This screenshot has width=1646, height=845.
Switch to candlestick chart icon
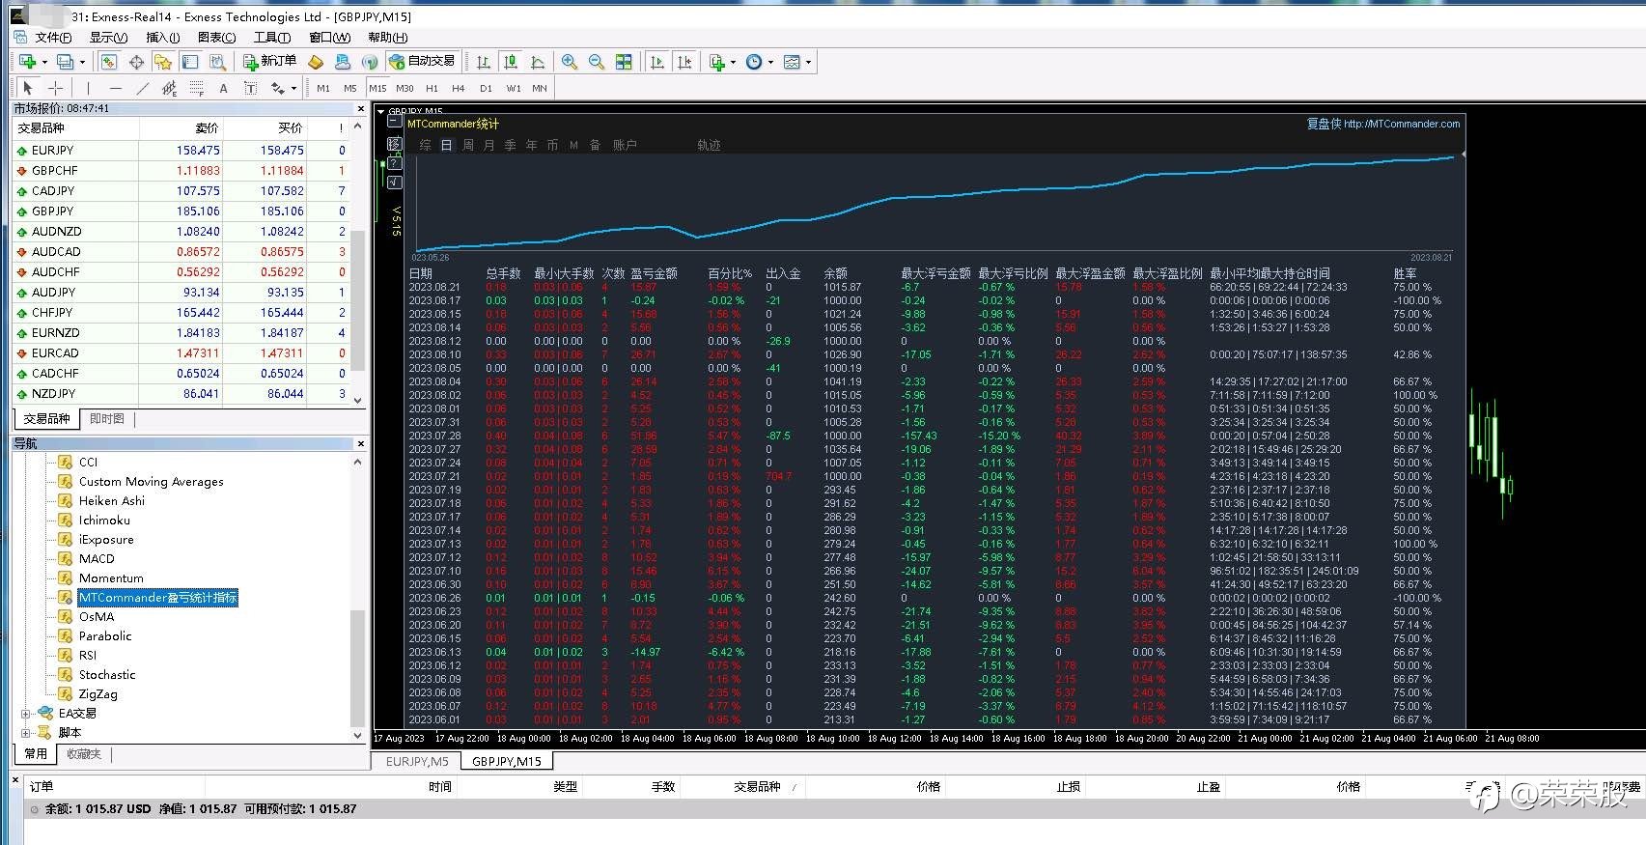pos(511,62)
